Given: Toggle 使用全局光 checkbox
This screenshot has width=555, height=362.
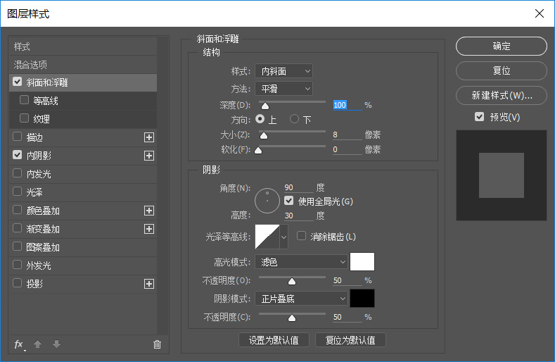Looking at the screenshot, I should pyautogui.click(x=288, y=201).
